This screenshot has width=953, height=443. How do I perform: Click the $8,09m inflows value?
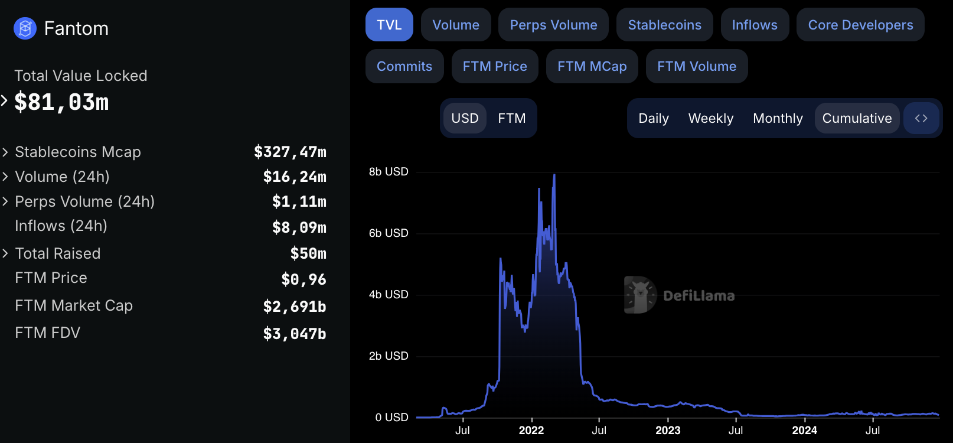click(x=299, y=227)
